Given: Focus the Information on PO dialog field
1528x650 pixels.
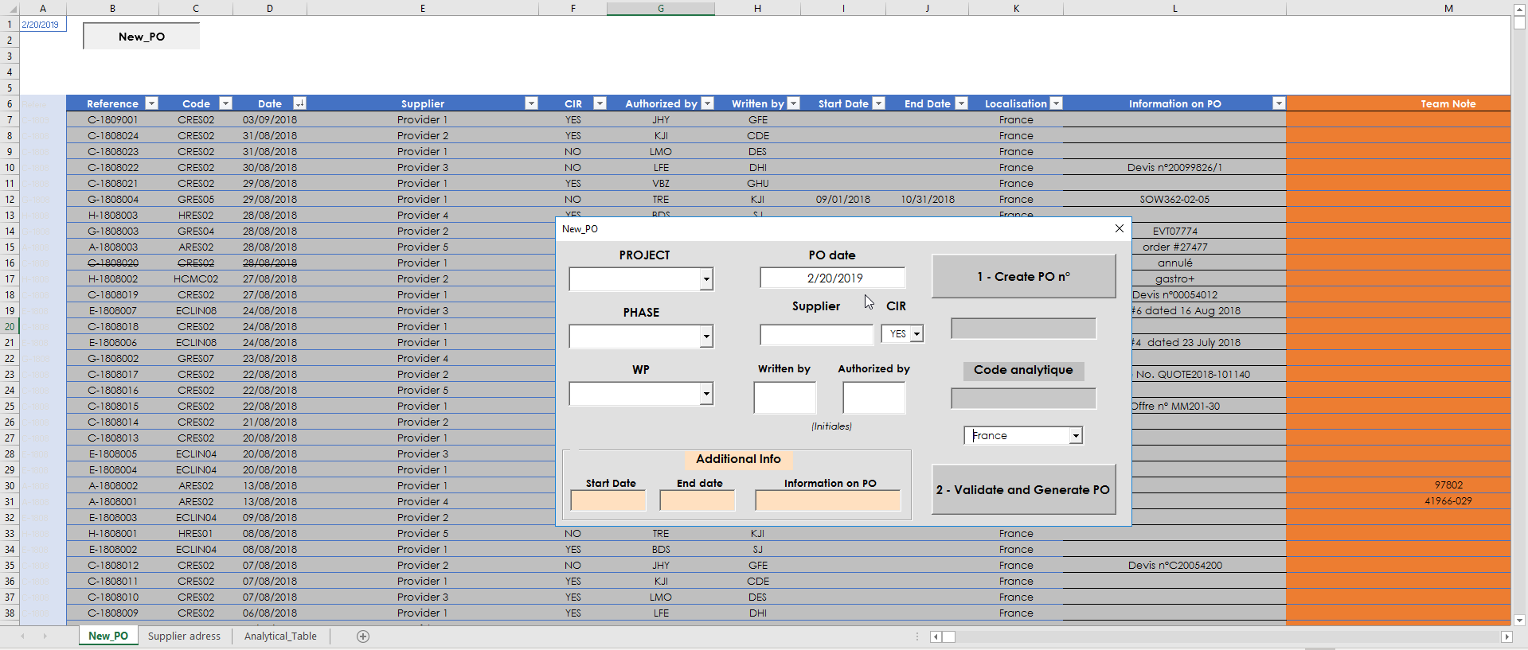Looking at the screenshot, I should (828, 500).
